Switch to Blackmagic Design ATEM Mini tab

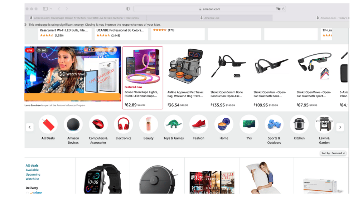coord(86,18)
